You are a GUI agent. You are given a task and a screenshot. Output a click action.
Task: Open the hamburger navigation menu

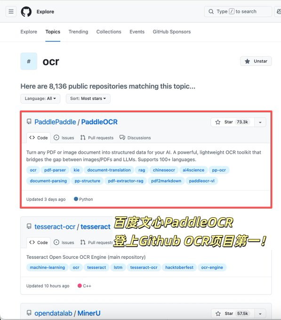[x=11, y=11]
